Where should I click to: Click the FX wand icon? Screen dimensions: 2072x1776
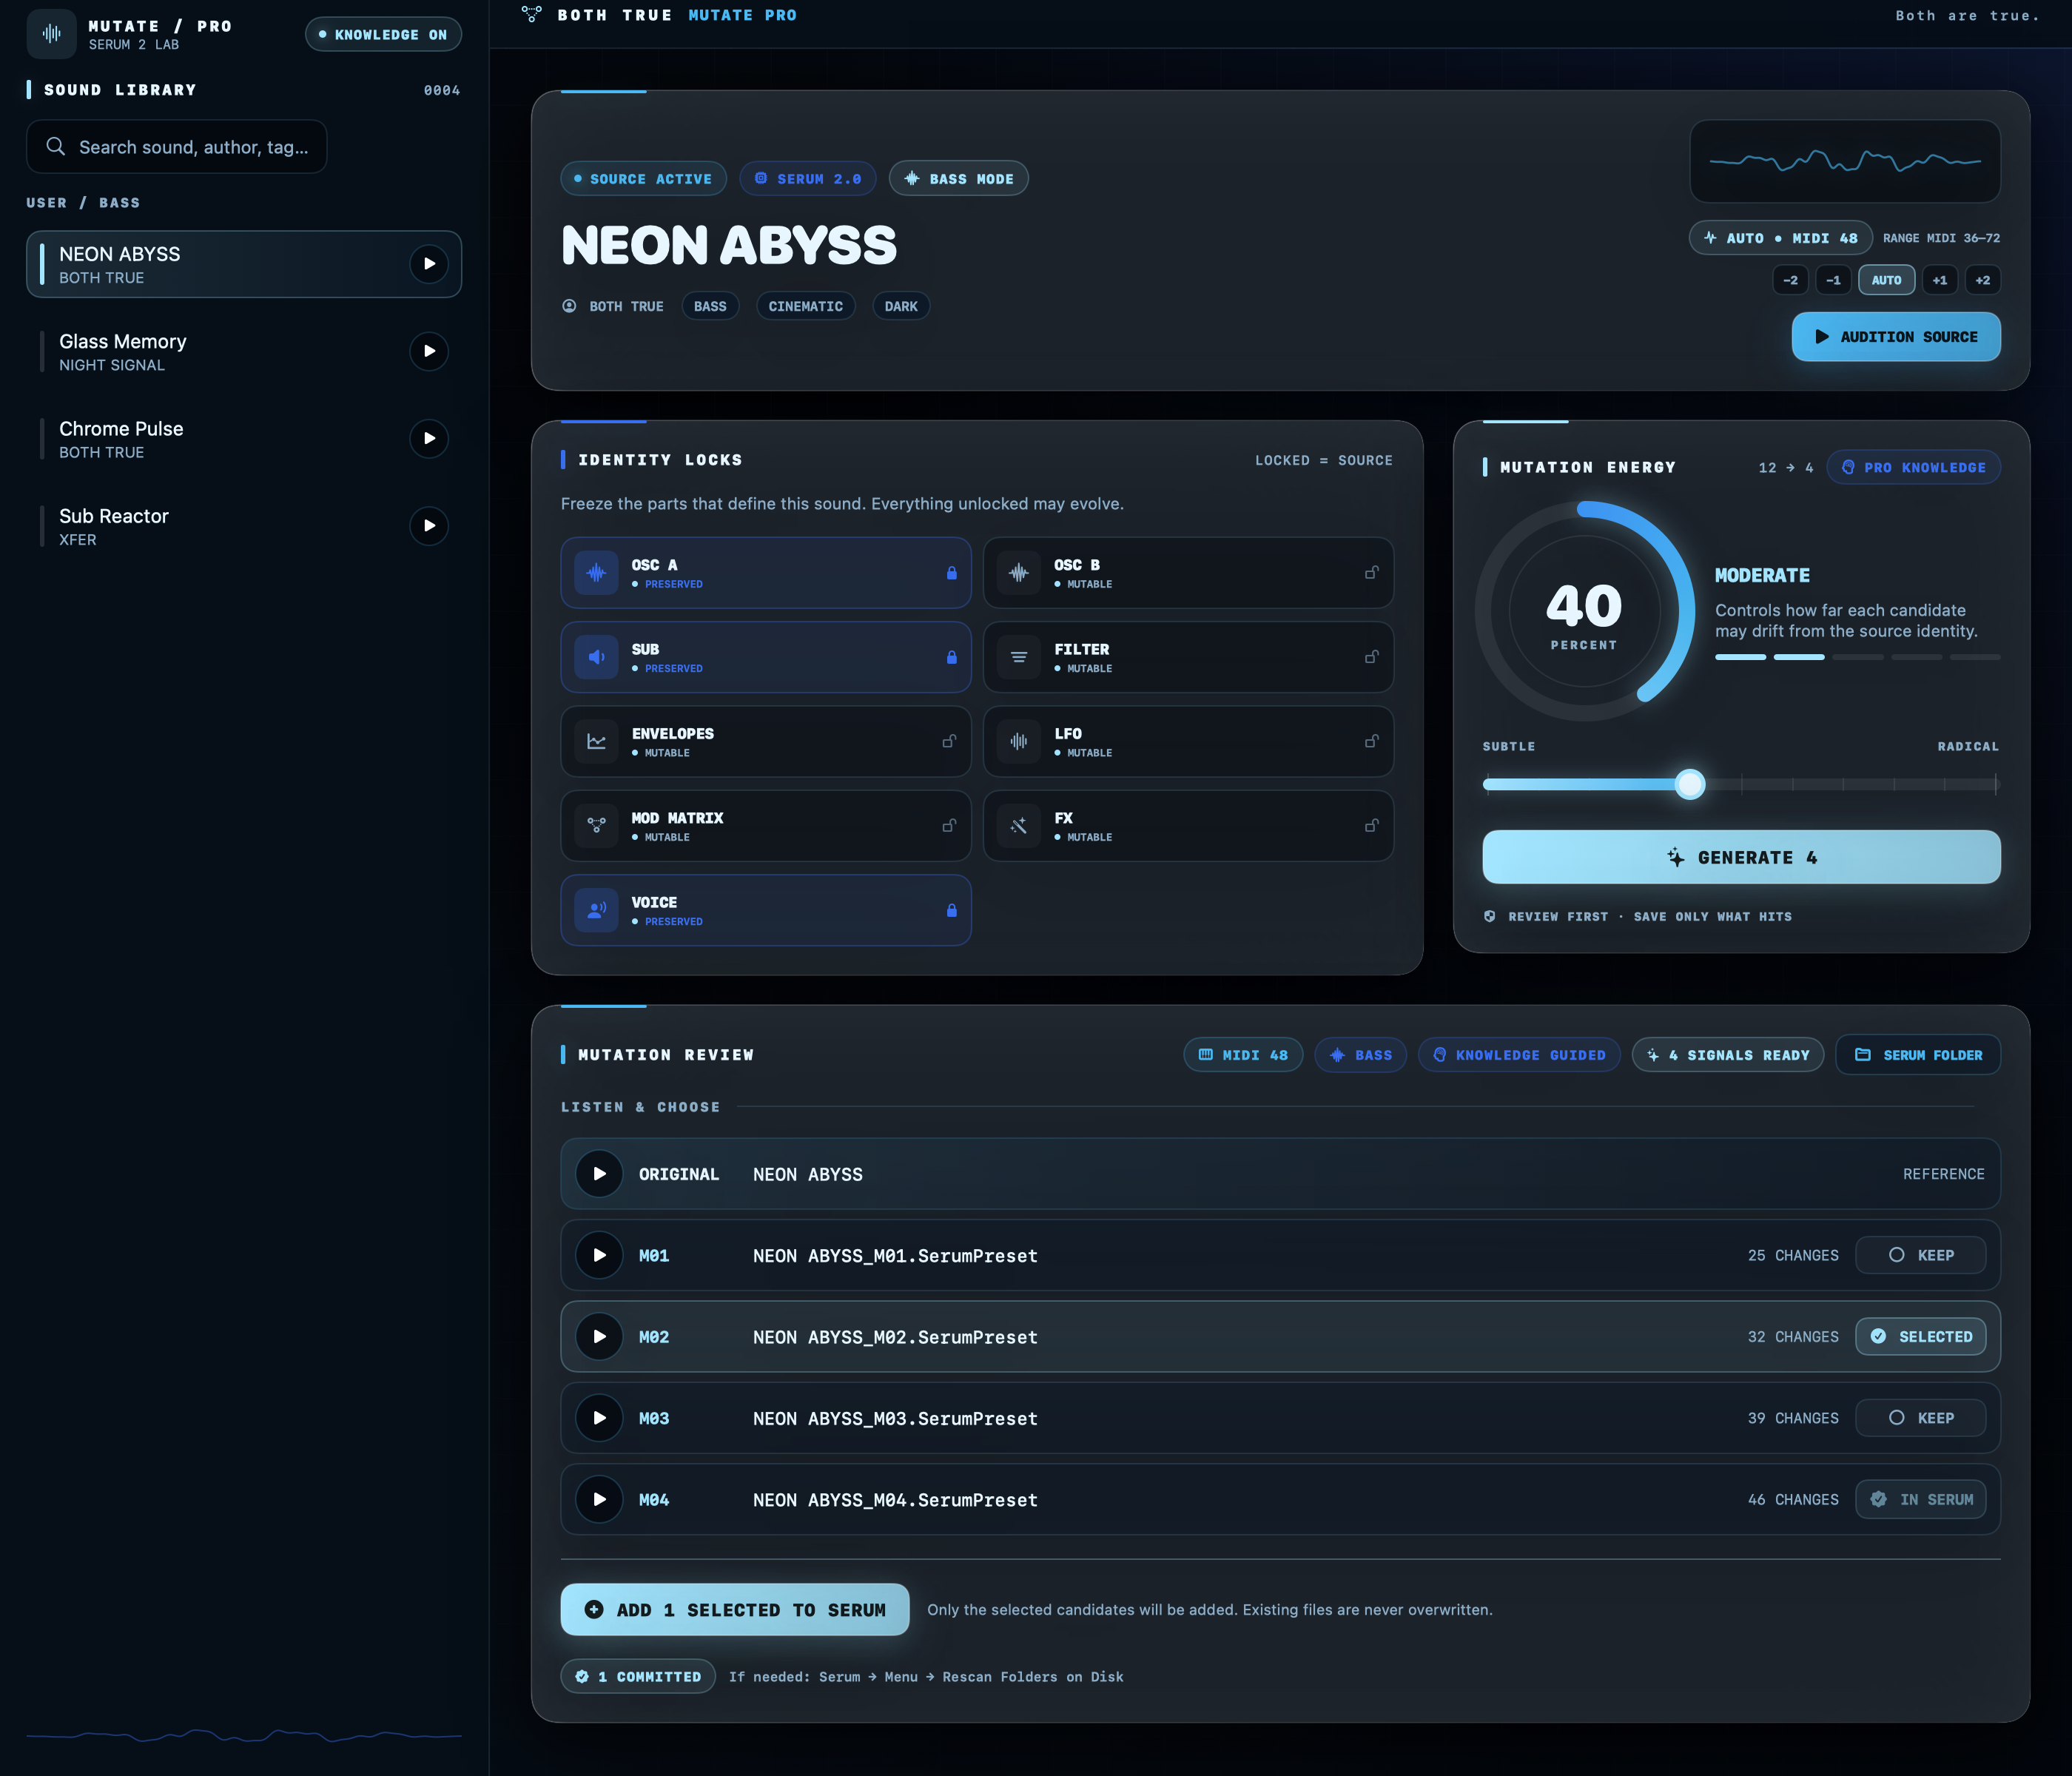point(1019,826)
